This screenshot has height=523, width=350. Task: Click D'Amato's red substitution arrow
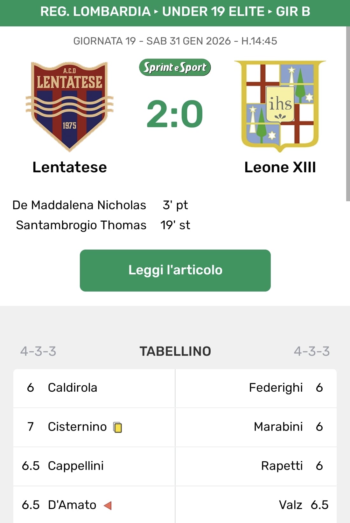tap(108, 505)
